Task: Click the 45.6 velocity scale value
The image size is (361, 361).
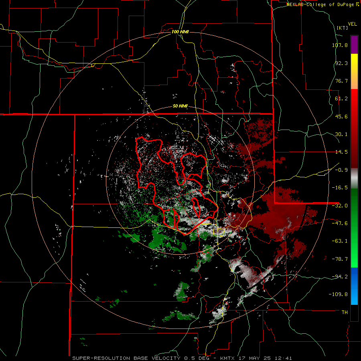Action: coord(341,116)
